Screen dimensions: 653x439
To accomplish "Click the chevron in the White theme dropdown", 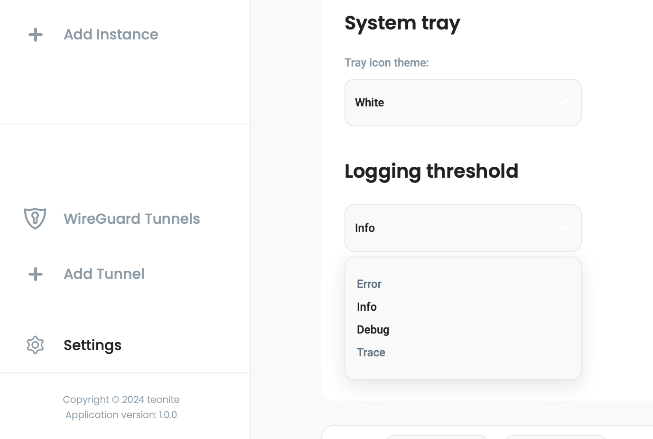I will [563, 103].
